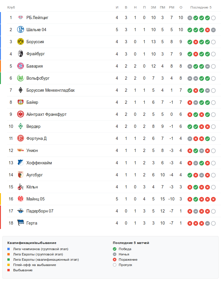Click RB Leipzig's first draw result icon
Image resolution: width=221 pixels, height=281 pixels.
(190, 18)
